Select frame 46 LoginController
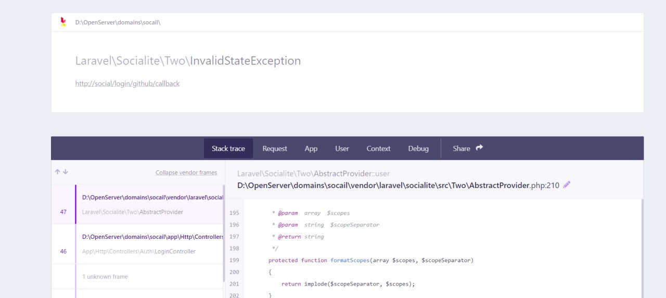The image size is (666, 298). [137, 244]
